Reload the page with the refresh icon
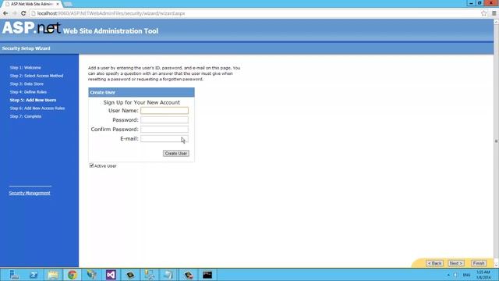 click(23, 13)
